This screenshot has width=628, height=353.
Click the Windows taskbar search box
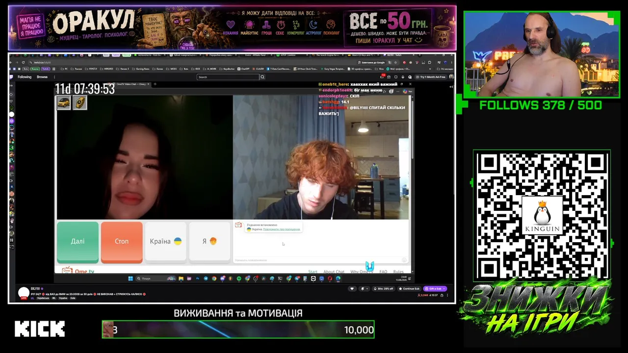pos(156,278)
